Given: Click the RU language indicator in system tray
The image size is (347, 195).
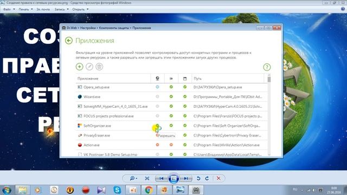Looking at the screenshot, I should pyautogui.click(x=295, y=190).
